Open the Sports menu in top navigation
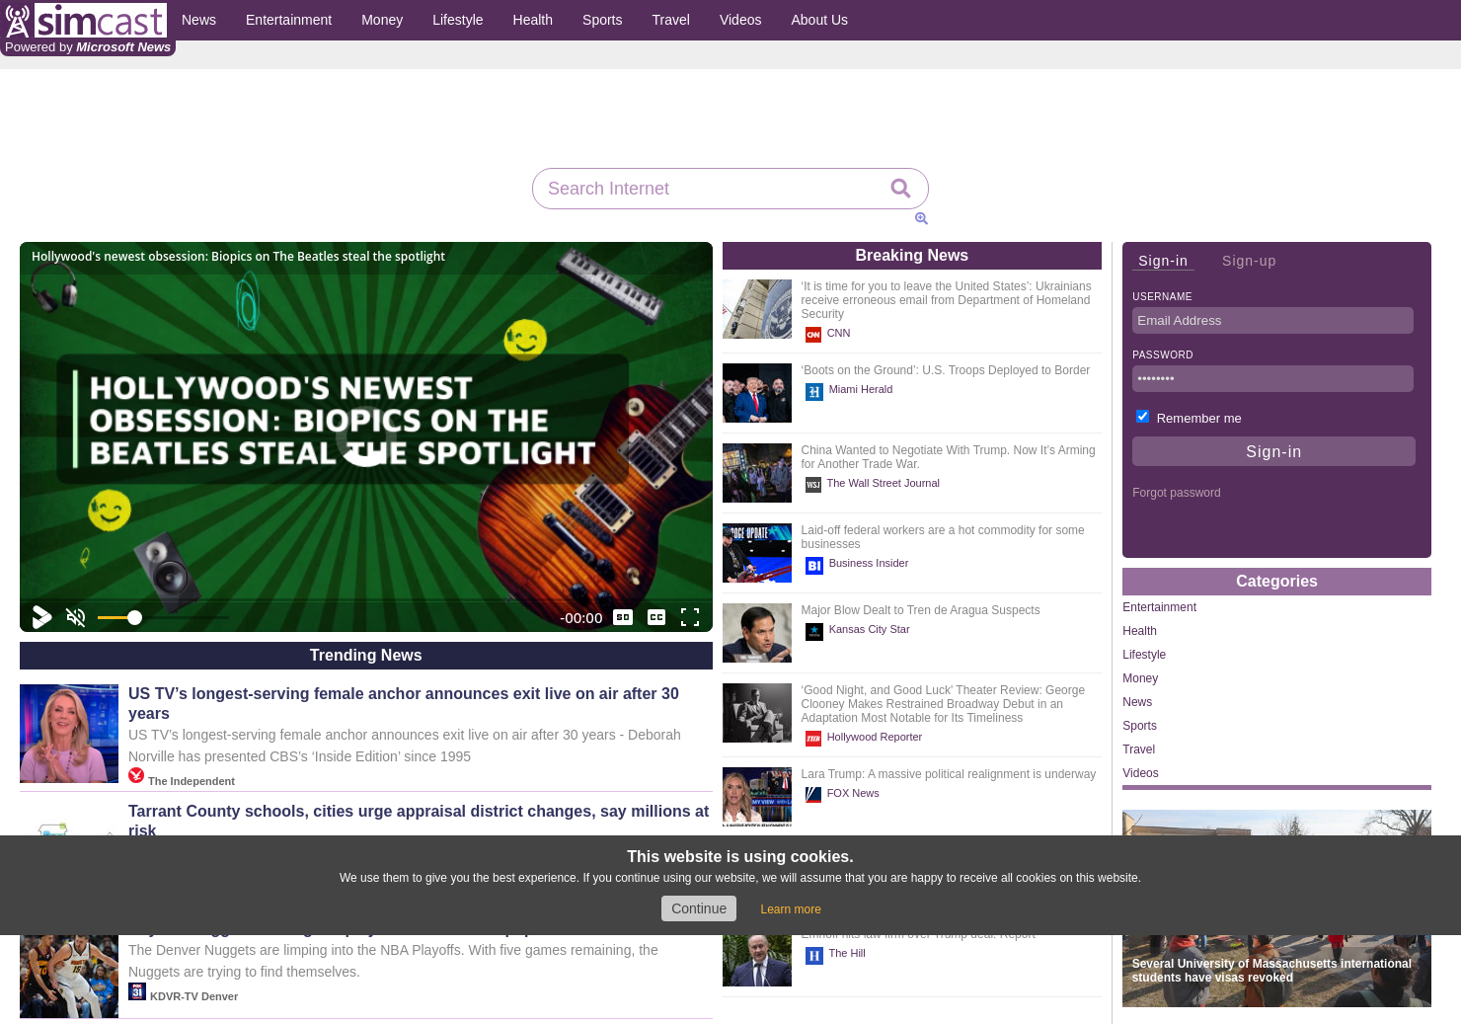Viewport: 1461px width, 1024px height. tap(601, 20)
